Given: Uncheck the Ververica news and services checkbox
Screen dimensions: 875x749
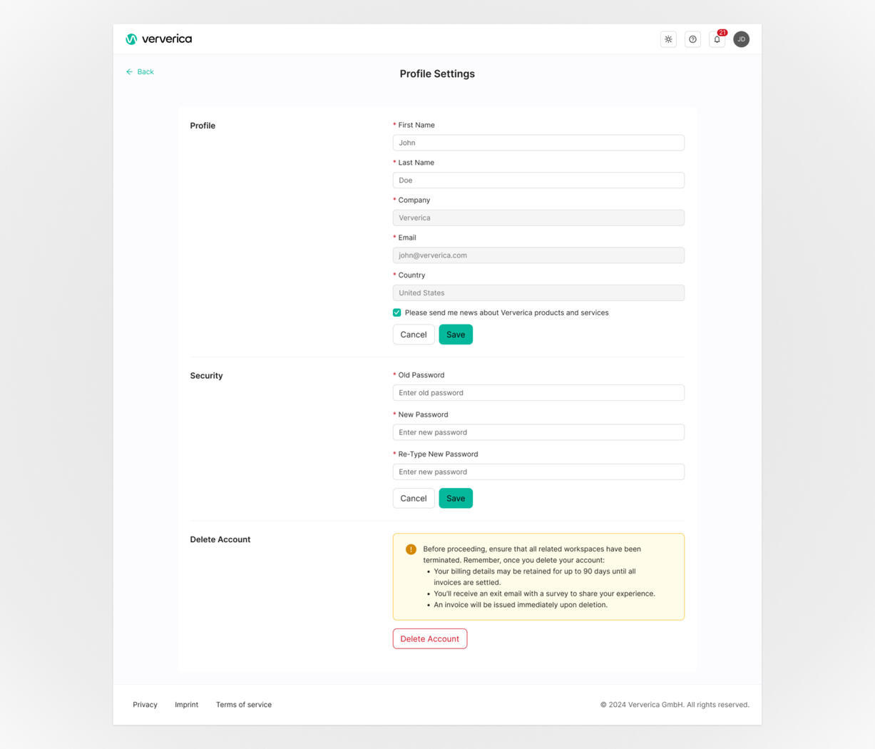Looking at the screenshot, I should (x=396, y=312).
